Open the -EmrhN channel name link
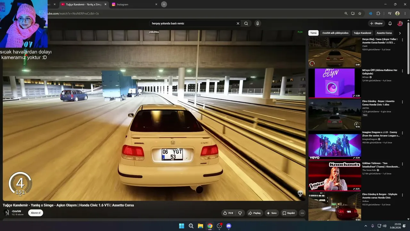This screenshot has width=410, height=231. pos(16,211)
